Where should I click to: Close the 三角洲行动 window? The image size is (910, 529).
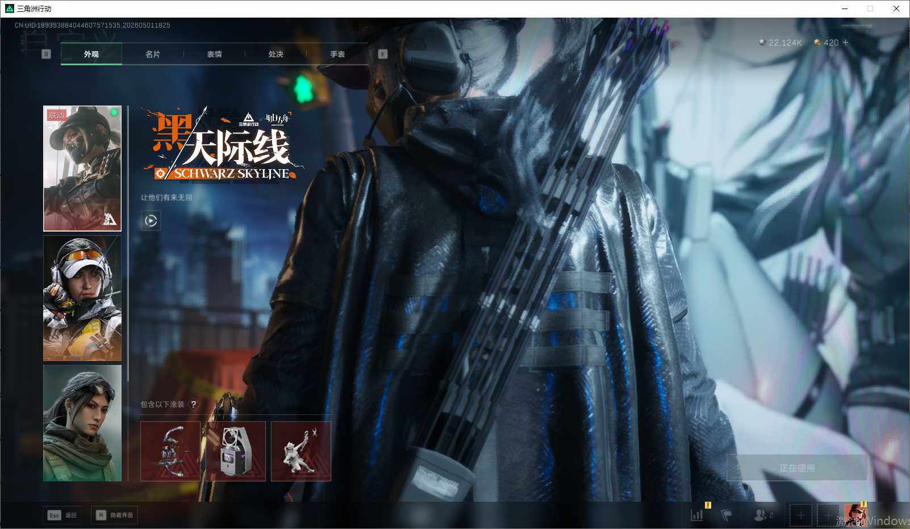[896, 9]
